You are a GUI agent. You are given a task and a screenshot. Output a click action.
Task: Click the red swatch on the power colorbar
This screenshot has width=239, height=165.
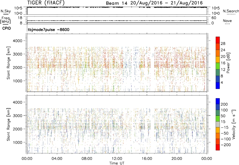click(x=218, y=40)
